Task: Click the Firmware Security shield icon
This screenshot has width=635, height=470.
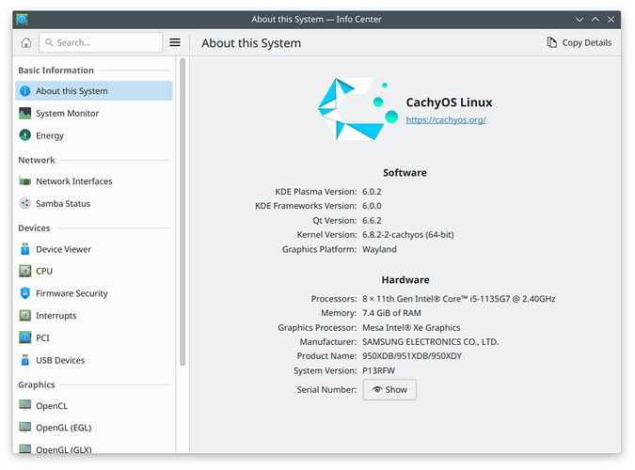Action: click(x=25, y=294)
